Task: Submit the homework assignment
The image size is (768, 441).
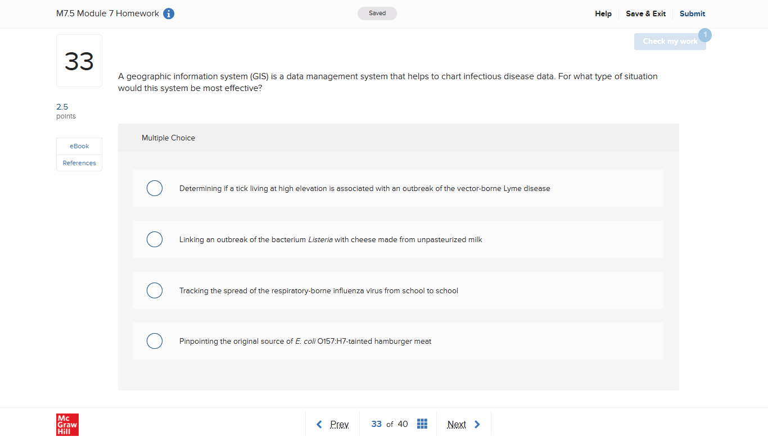Action: [x=692, y=13]
